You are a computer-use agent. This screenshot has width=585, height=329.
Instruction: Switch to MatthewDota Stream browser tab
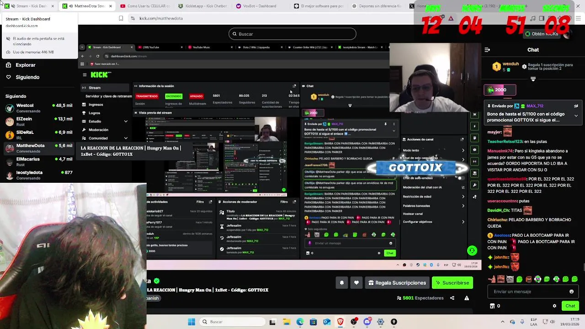click(87, 6)
